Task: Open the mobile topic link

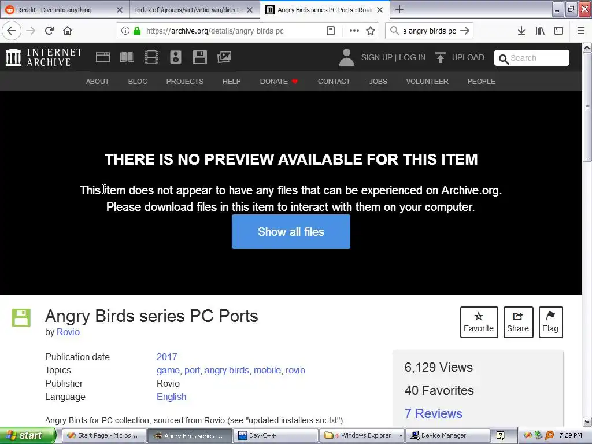Action: pos(267,371)
